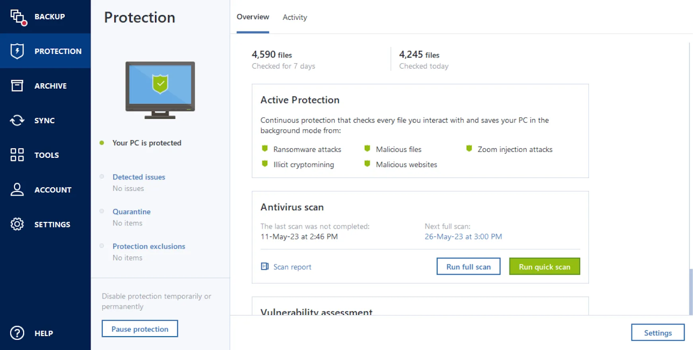Viewport: 693px width, 350px height.
Task: Open the Settings gear icon in sidebar
Action: (17, 224)
